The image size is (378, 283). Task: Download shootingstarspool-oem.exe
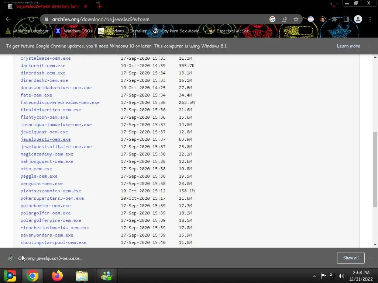[54, 242]
